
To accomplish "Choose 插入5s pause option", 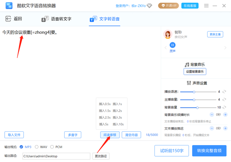I will coord(104,124).
